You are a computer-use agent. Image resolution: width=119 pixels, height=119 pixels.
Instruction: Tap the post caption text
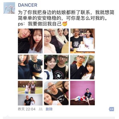pos(66,18)
